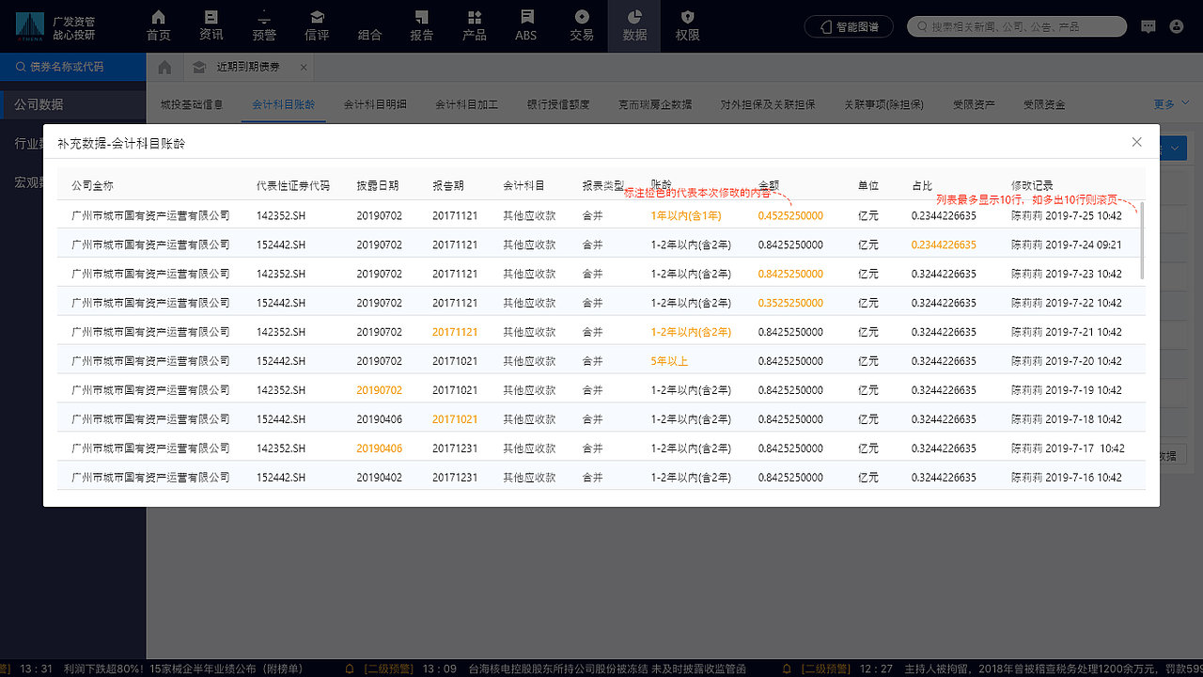Open the 交易 trading section
The image size is (1203, 677).
click(x=582, y=25)
